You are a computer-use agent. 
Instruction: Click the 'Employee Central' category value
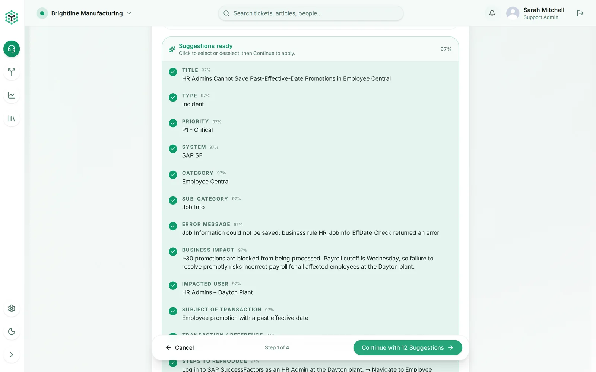point(206,182)
